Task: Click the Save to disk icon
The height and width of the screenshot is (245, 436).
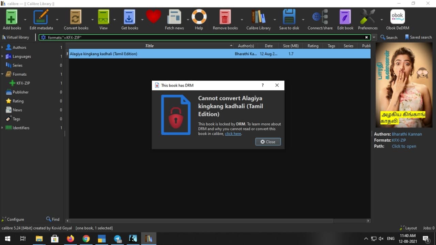Action: (x=289, y=17)
